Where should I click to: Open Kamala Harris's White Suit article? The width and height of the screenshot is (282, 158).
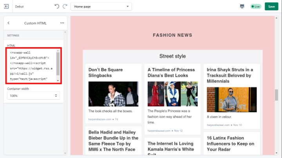click(171, 148)
